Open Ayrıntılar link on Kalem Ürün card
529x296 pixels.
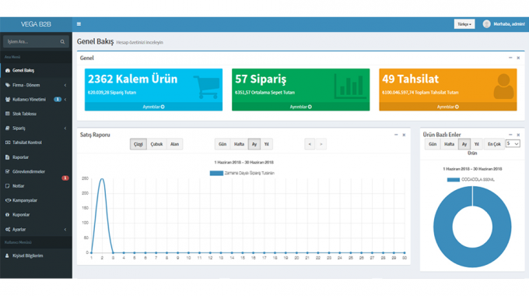point(153,107)
